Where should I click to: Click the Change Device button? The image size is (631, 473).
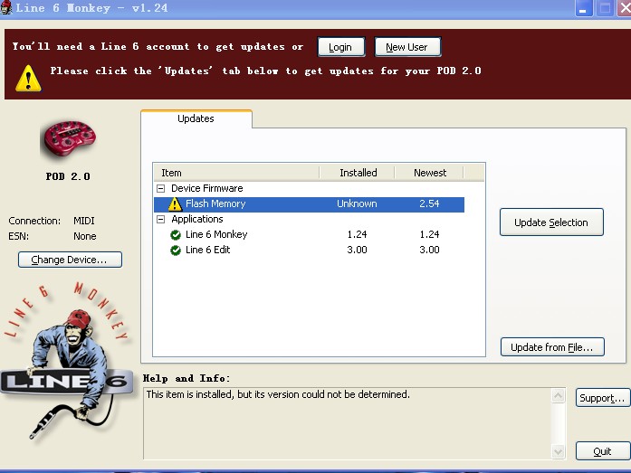point(70,260)
